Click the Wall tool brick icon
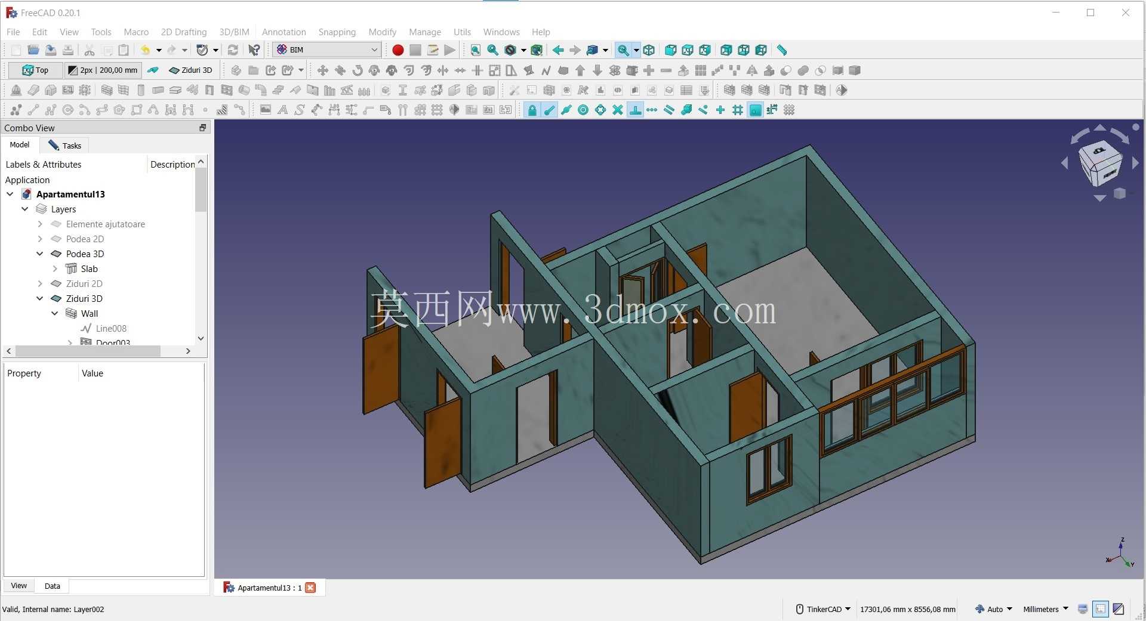The height and width of the screenshot is (621, 1146). pos(106,90)
